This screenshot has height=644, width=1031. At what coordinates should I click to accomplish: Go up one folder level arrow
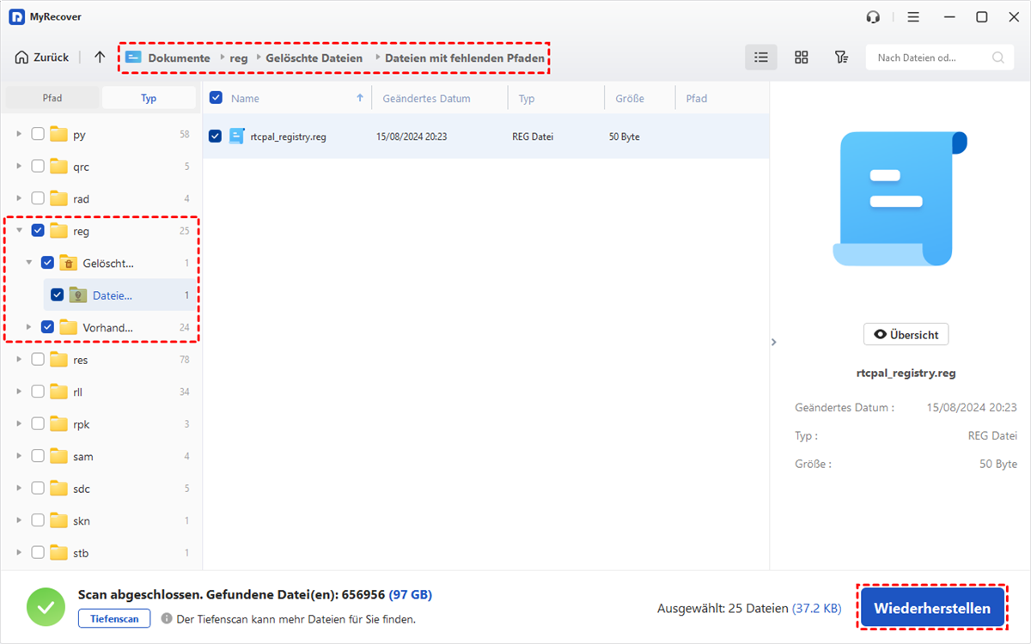[100, 58]
